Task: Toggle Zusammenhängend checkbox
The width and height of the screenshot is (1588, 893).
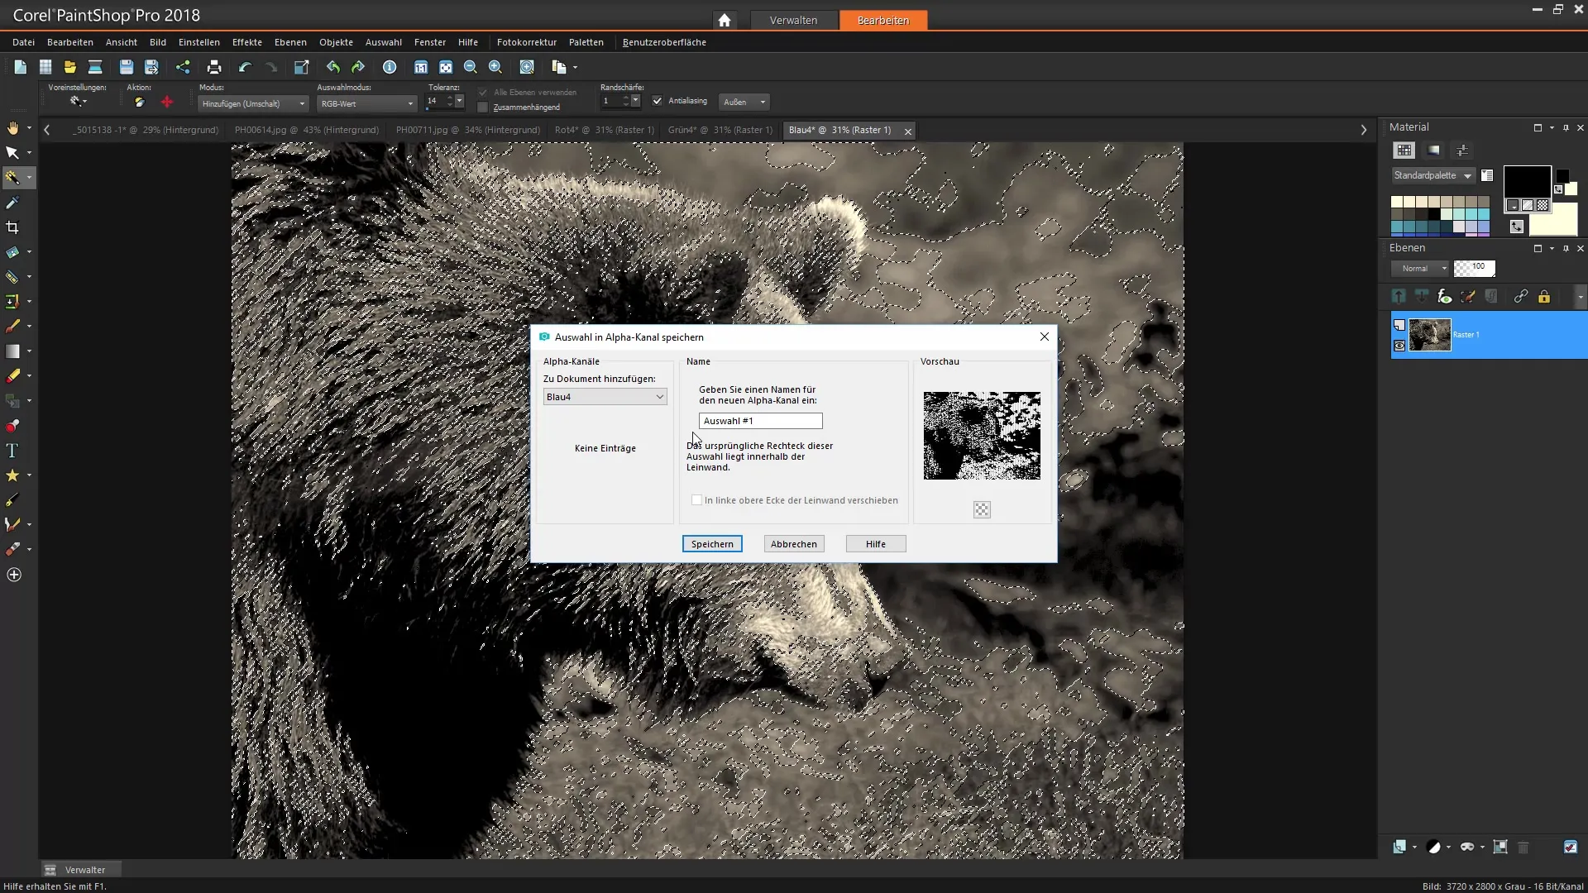Action: (483, 107)
